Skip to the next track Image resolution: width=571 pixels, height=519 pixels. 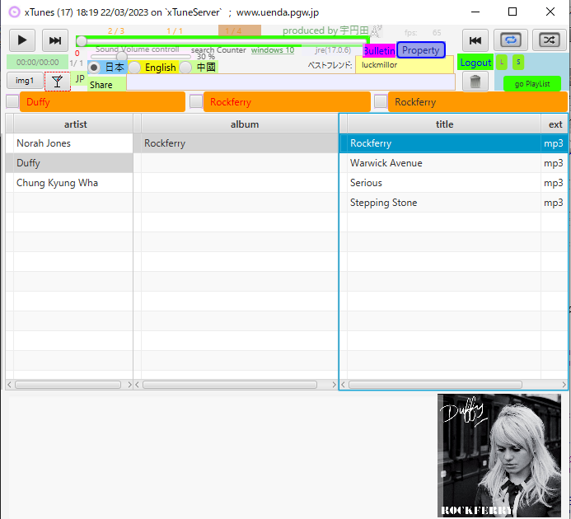tap(55, 40)
